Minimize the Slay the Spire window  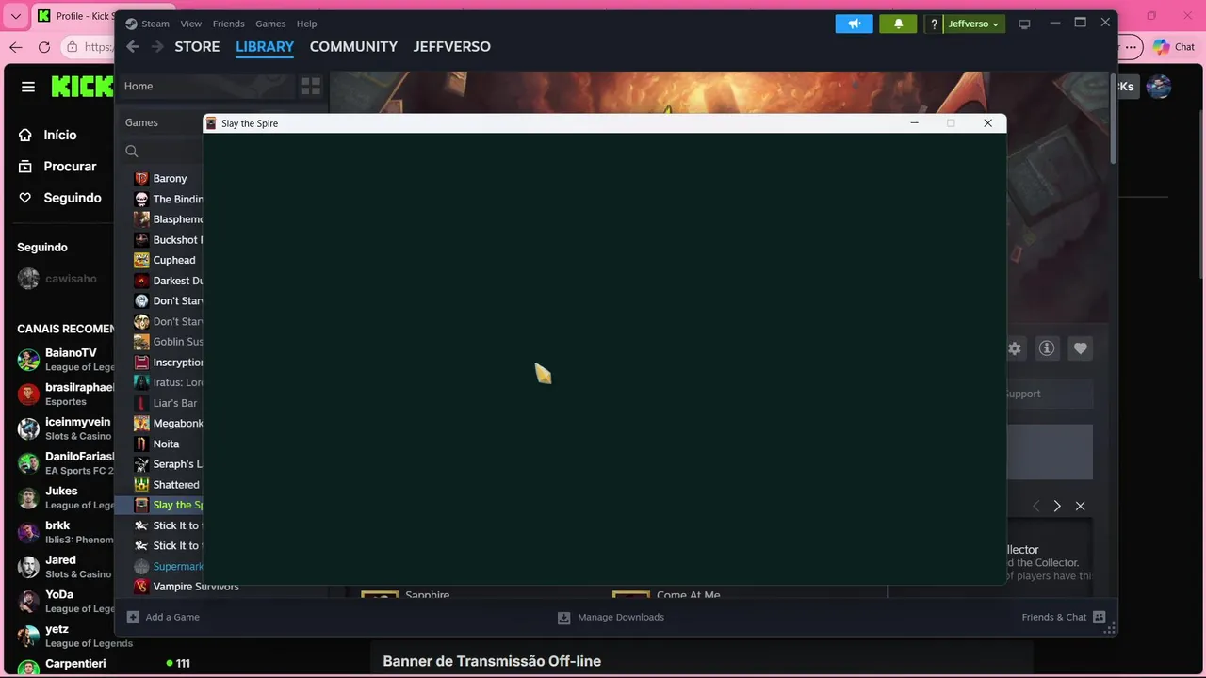point(914,123)
